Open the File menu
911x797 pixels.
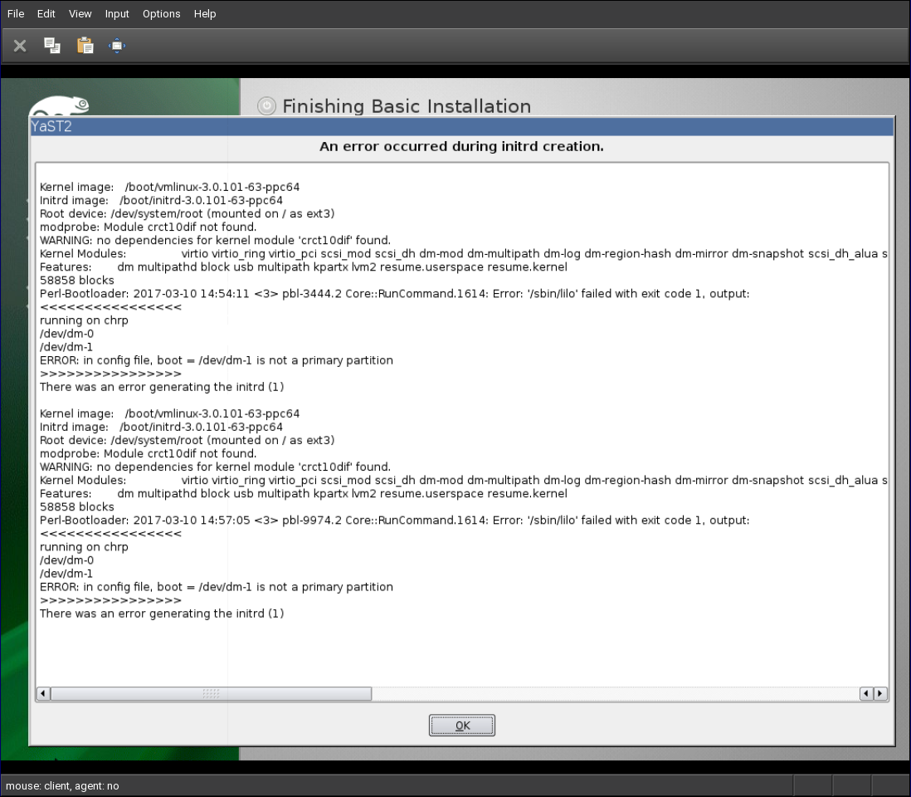pos(16,13)
